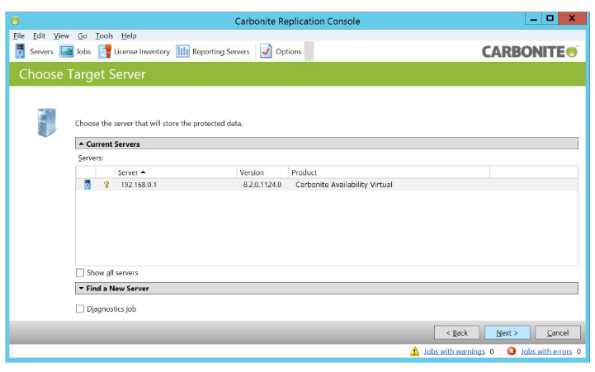The width and height of the screenshot is (595, 372).
Task: Click the Servers toolbar label
Action: pos(41,52)
